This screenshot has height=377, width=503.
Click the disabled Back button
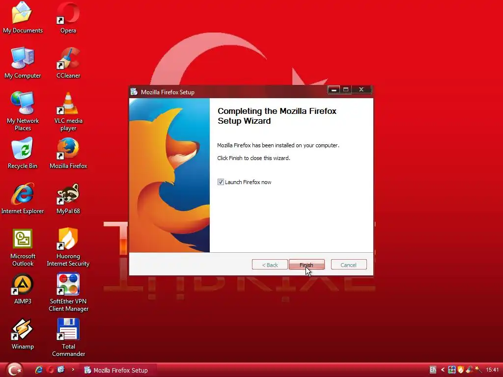click(270, 265)
